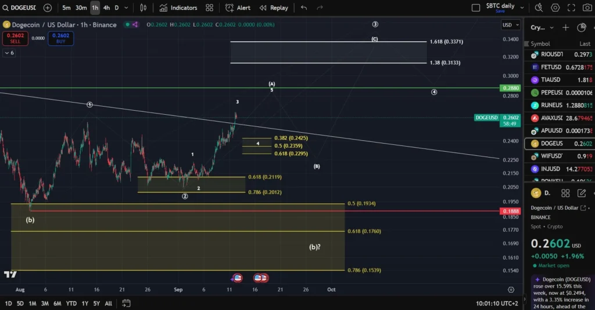
Task: Set the chart range to 1D
Action: click(8, 304)
